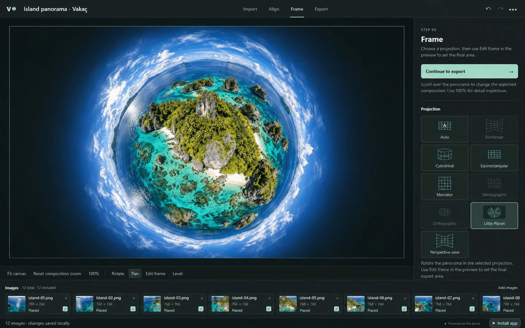The width and height of the screenshot is (525, 328).
Task: Toggle island-07.png include checkbox
Action: [472, 309]
